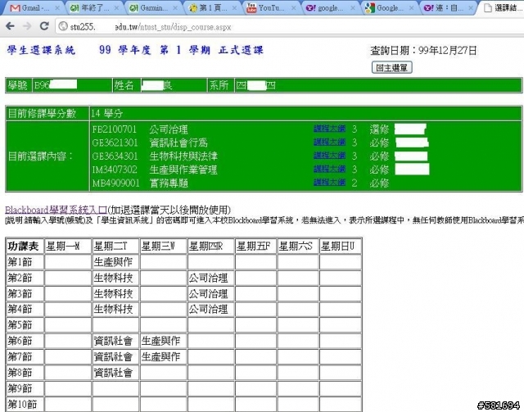Image resolution: width=524 pixels, height=412 pixels.
Task: Open 課程大綱 link for 實務專題
Action: click(330, 183)
